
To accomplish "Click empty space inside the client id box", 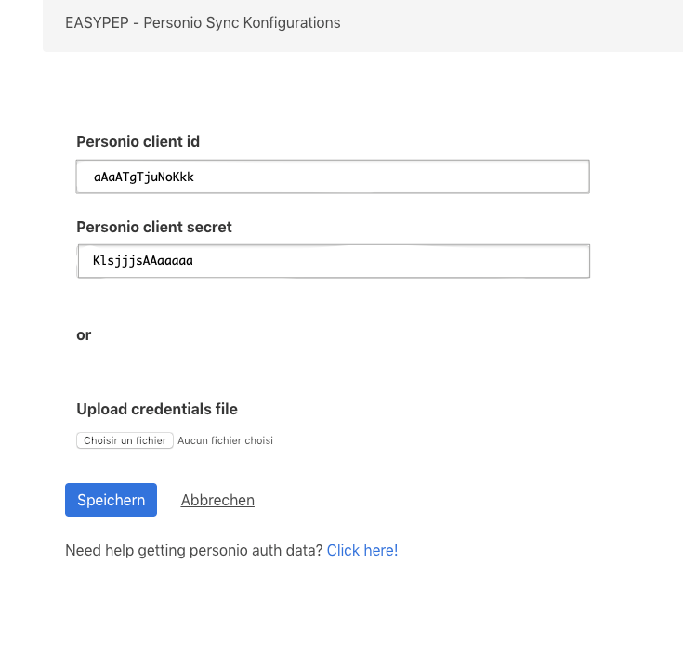I will point(392,177).
